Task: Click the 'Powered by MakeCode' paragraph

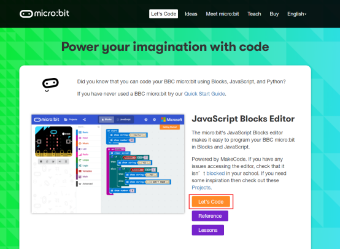Action: click(239, 174)
